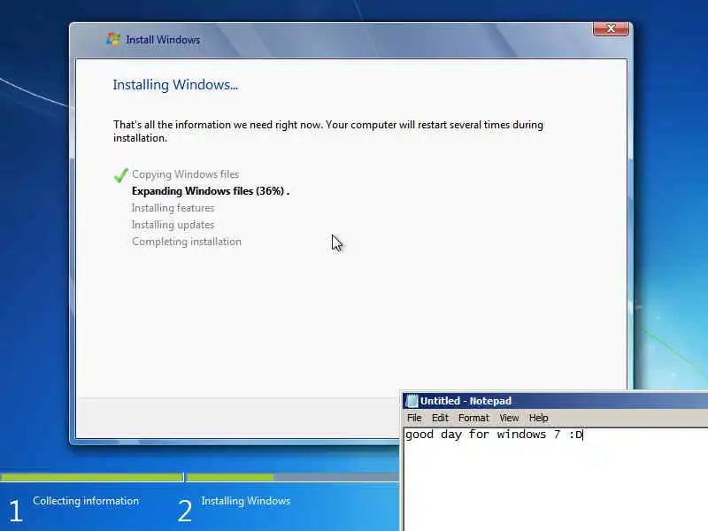Click 'Copying Windows files' step text
The height and width of the screenshot is (531, 708).
click(x=186, y=174)
